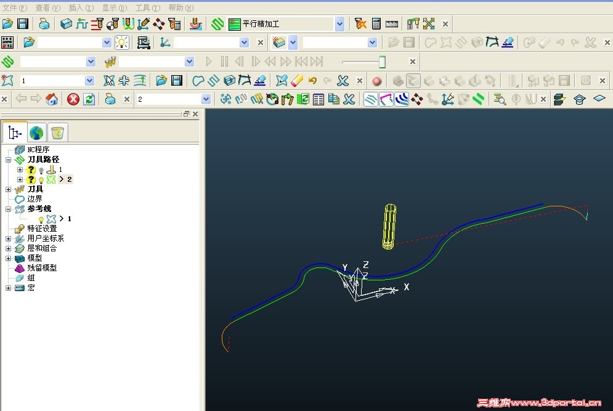This screenshot has width=613, height=411.
Task: Toggle light bulb visibility of toolpath 2
Action: pos(41,181)
